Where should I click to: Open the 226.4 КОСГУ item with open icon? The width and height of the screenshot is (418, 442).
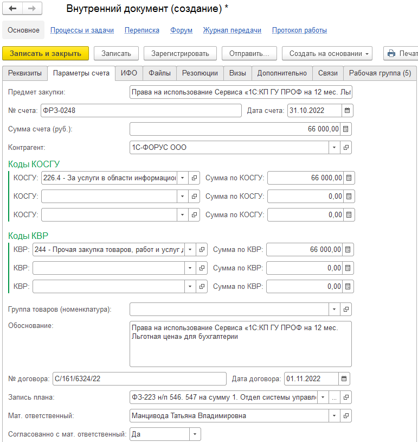pyautogui.click(x=194, y=178)
